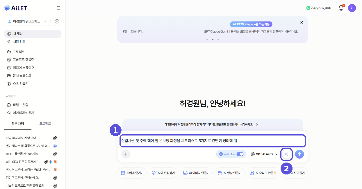Open recent chat 김민준 고객님, 안녕하세요.
The width and height of the screenshot is (362, 189).
pos(31,178)
